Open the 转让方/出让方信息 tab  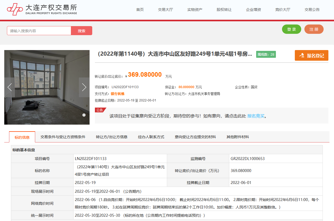pos(111,137)
